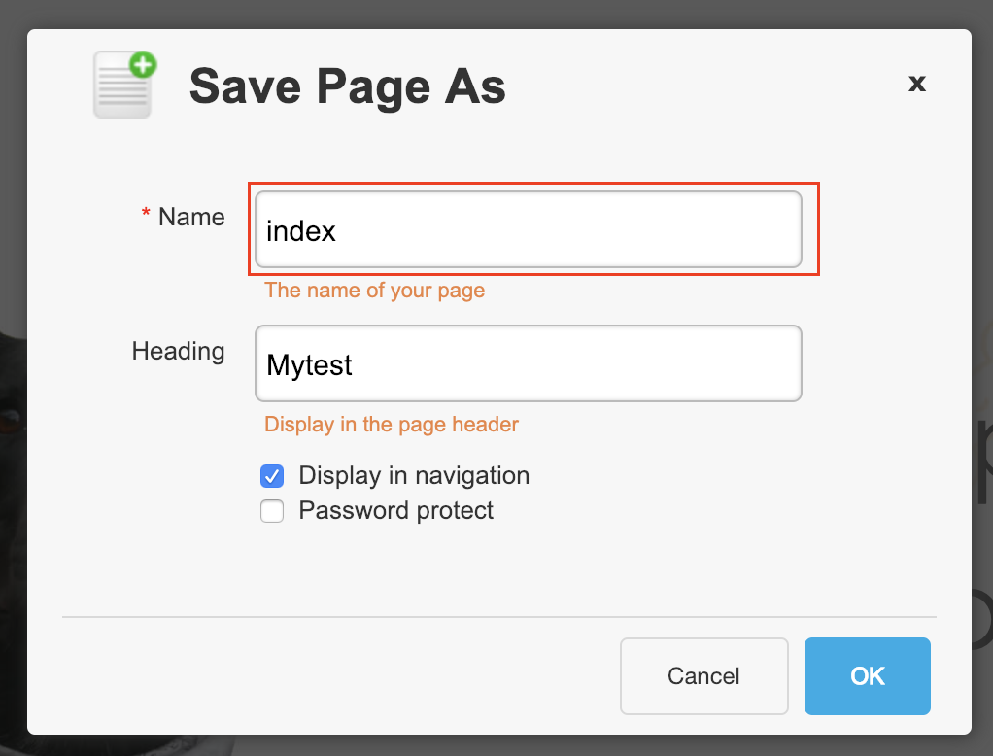Click the red required asterisk beside Name

point(147,215)
